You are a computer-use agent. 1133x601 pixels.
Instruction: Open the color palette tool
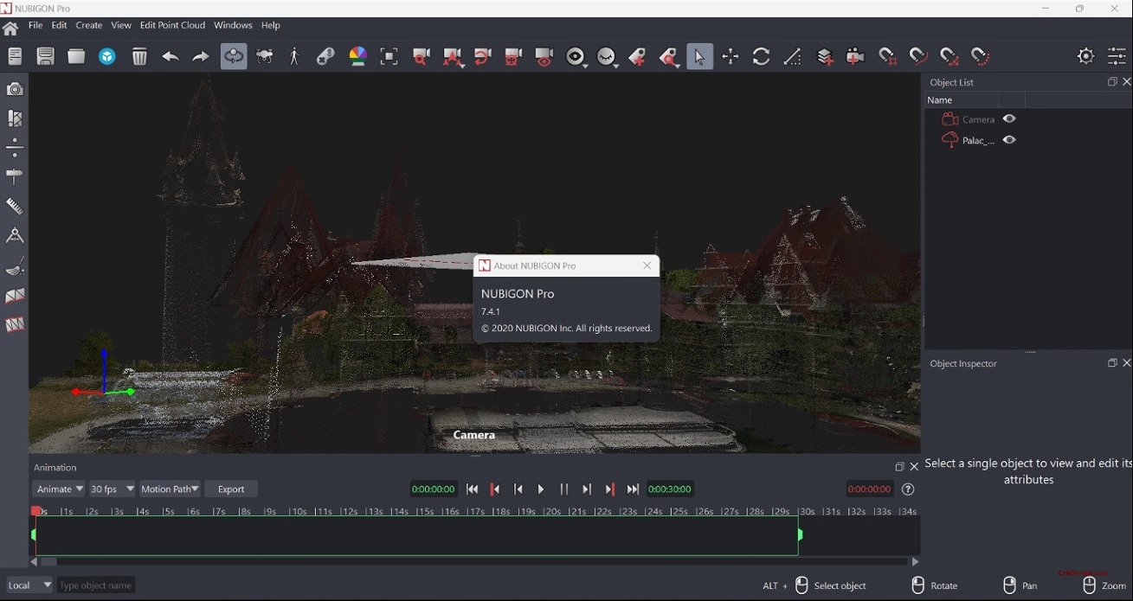pyautogui.click(x=357, y=56)
